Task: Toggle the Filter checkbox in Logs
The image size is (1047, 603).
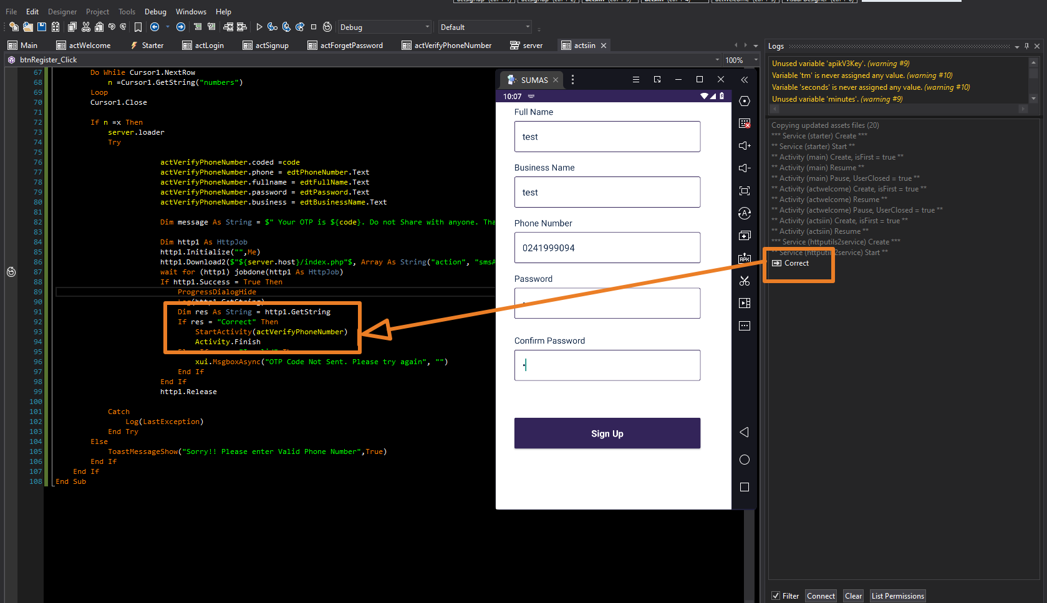Action: coord(776,596)
